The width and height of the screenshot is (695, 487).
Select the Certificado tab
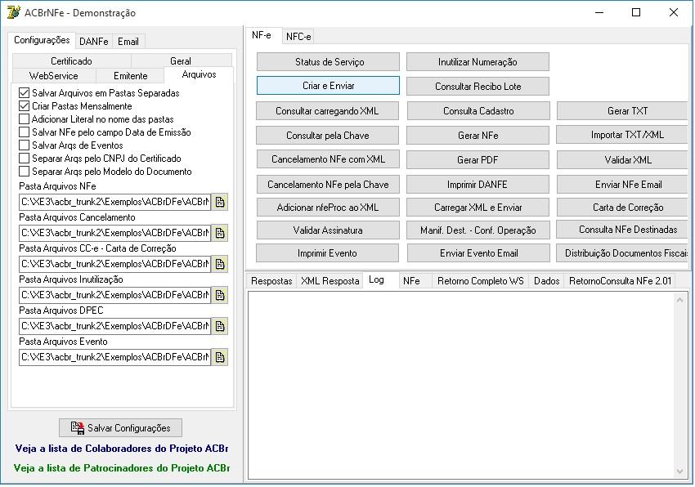[x=71, y=61]
